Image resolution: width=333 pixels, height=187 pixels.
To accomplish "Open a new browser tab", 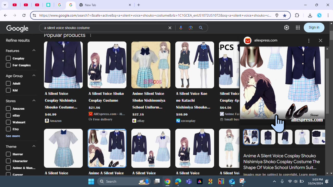I will pyautogui.click(x=139, y=5).
